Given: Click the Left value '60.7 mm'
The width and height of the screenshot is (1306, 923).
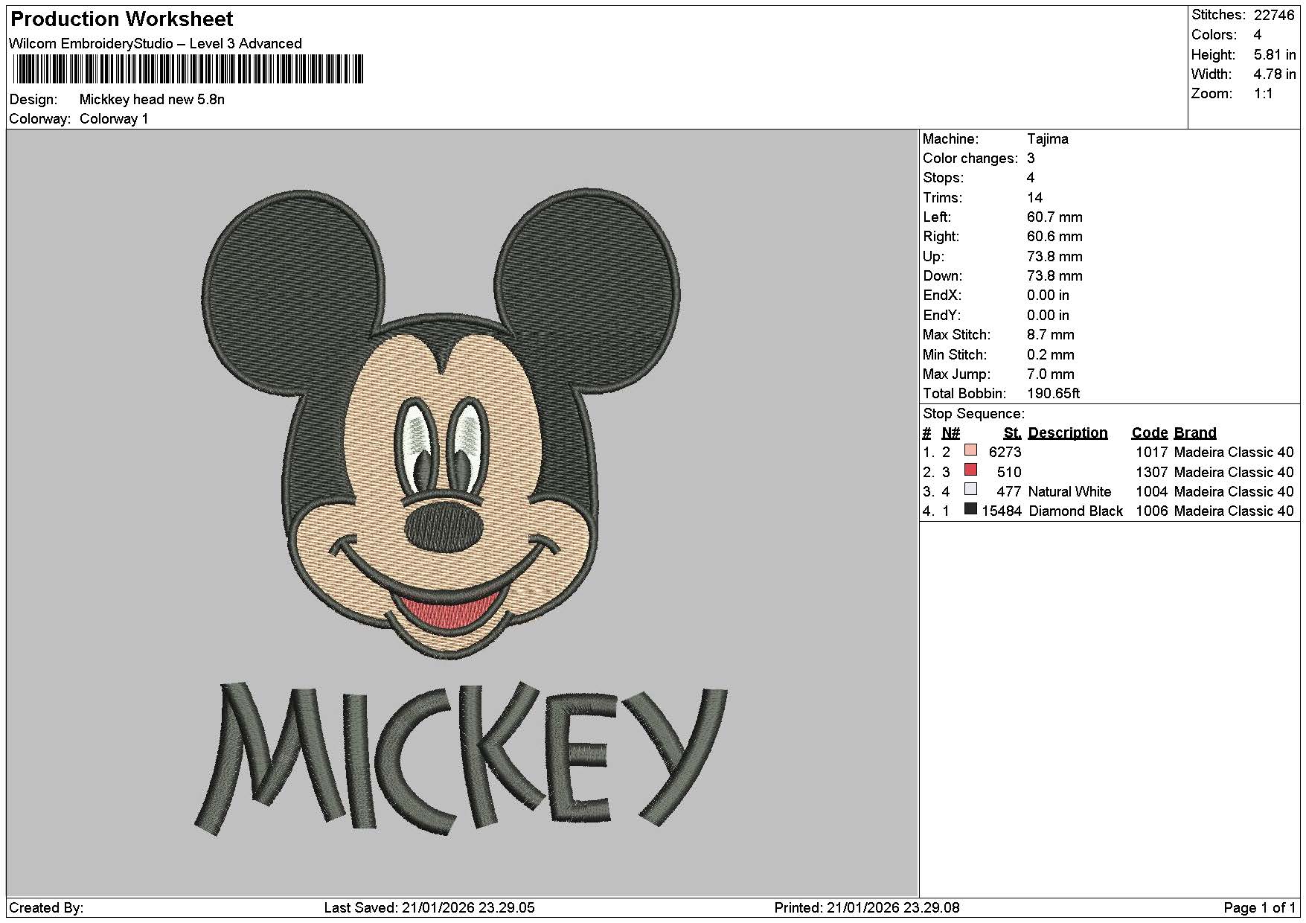Looking at the screenshot, I should pyautogui.click(x=1054, y=217).
